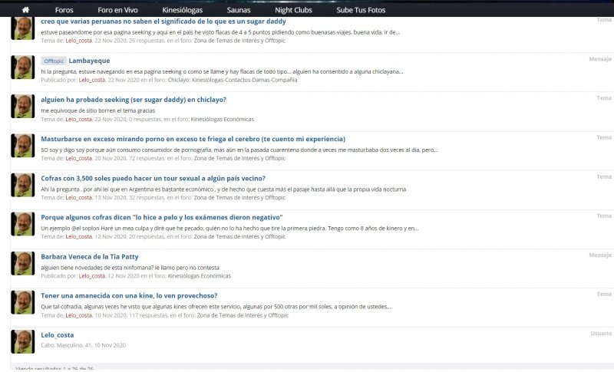The height and width of the screenshot is (372, 614).
Task: Select Night Clubs in the top bar
Action: pos(292,10)
